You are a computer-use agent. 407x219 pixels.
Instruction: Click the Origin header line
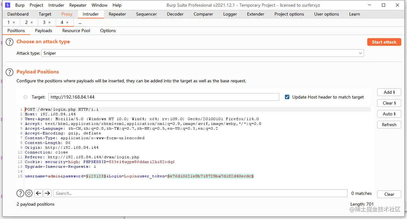point(62,147)
